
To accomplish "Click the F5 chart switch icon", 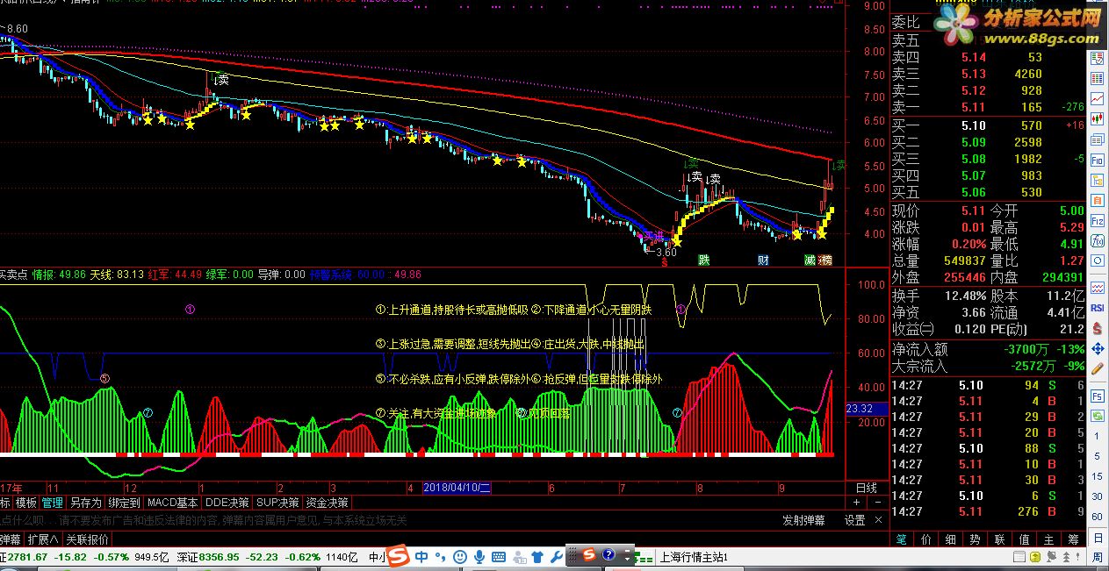I will coord(1096,396).
